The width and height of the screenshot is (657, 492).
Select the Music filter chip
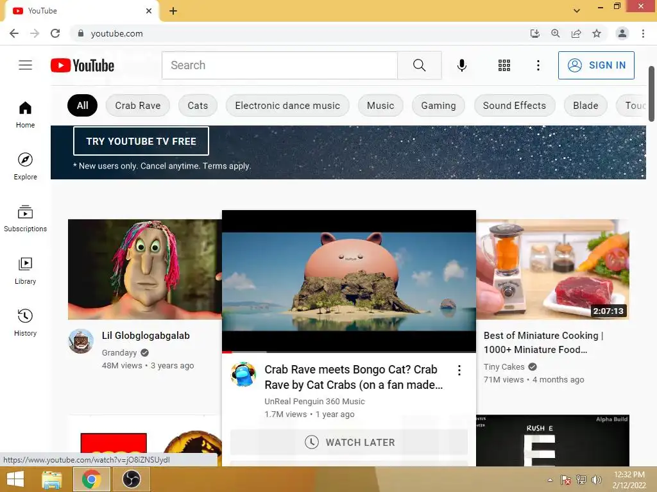[380, 106]
